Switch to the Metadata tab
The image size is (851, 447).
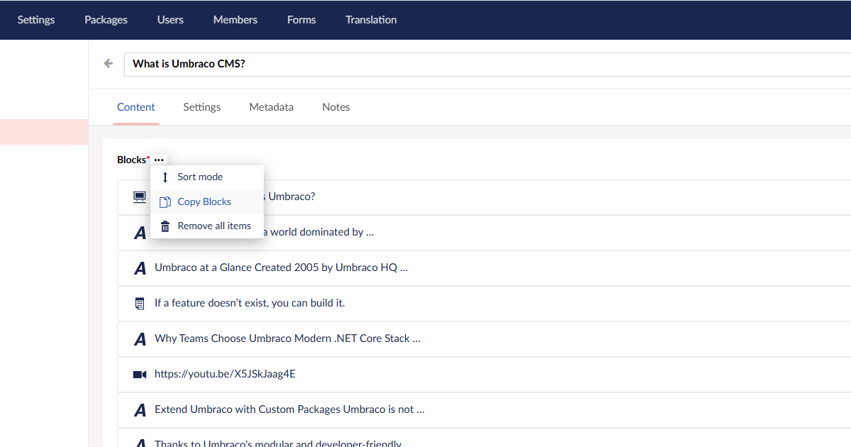271,106
